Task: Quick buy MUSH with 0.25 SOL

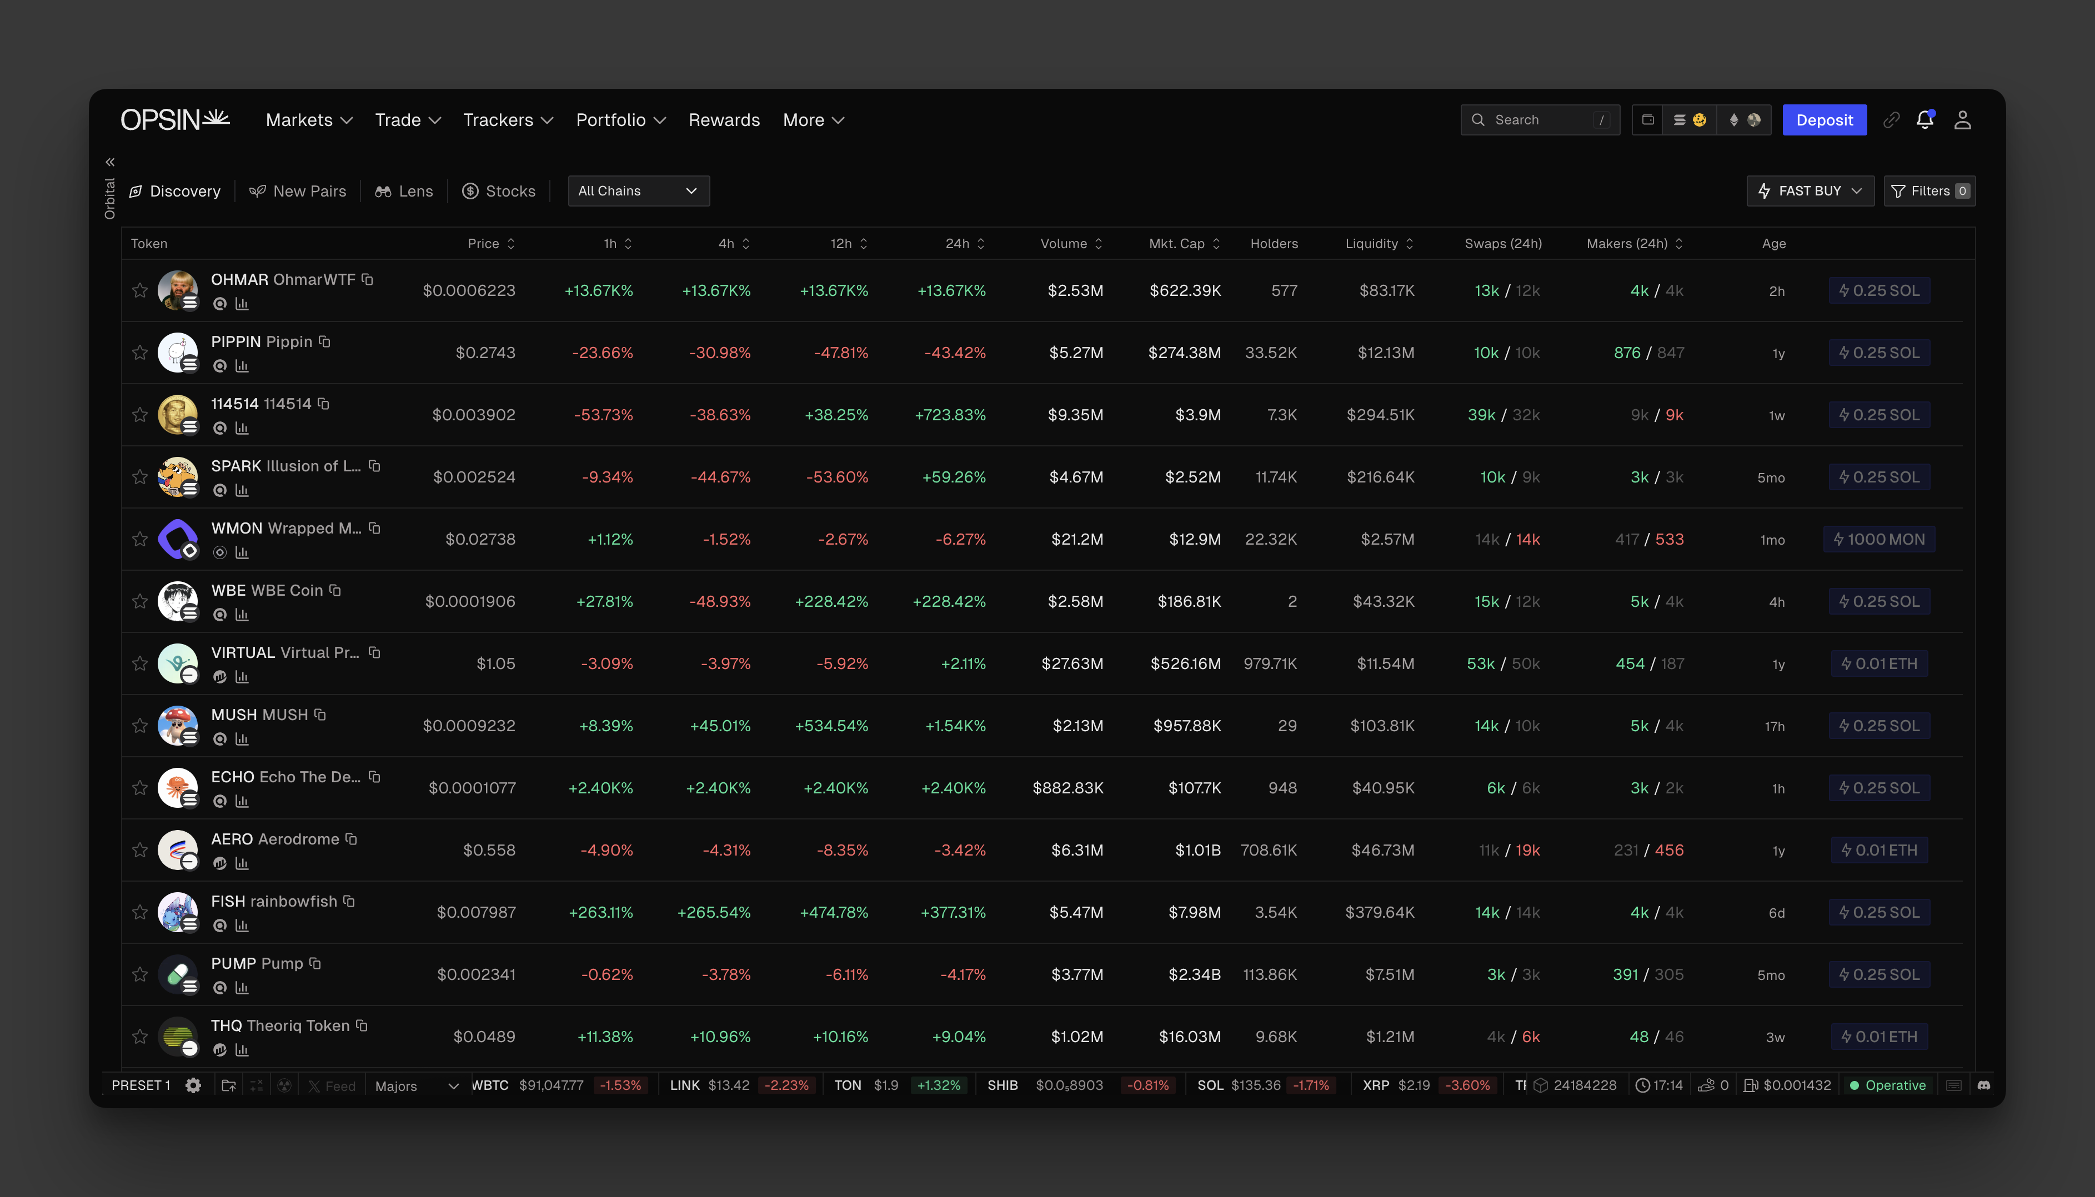Action: (1879, 726)
